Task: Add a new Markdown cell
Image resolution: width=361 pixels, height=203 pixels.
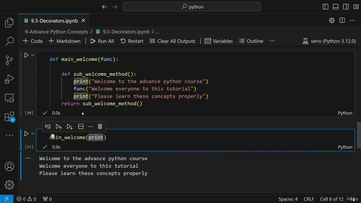Action: pyautogui.click(x=65, y=41)
